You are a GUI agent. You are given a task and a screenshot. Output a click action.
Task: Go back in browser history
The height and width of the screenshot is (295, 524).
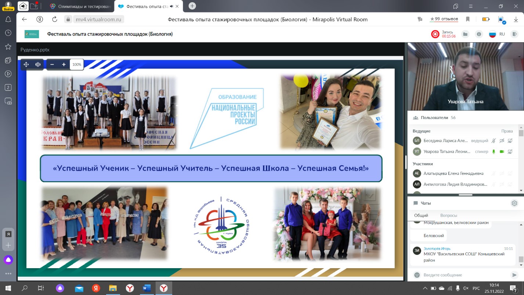point(24,19)
